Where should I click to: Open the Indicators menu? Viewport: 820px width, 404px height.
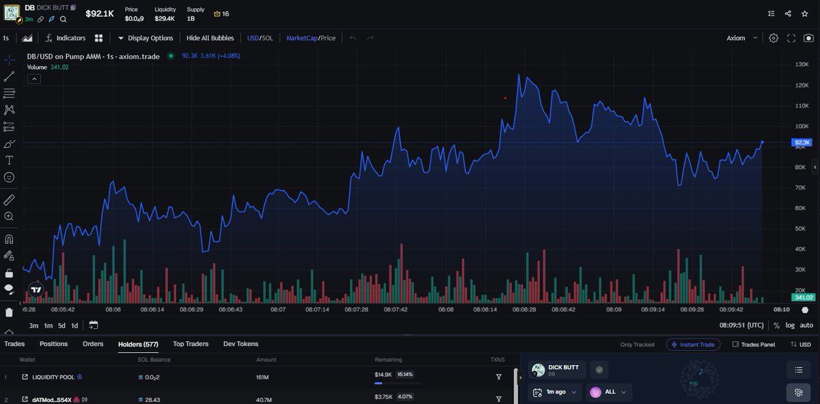[66, 38]
